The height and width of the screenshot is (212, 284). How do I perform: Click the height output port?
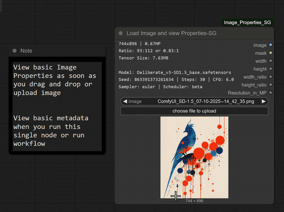(x=271, y=69)
